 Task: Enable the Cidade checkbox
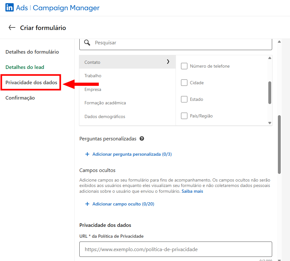pos(184,83)
